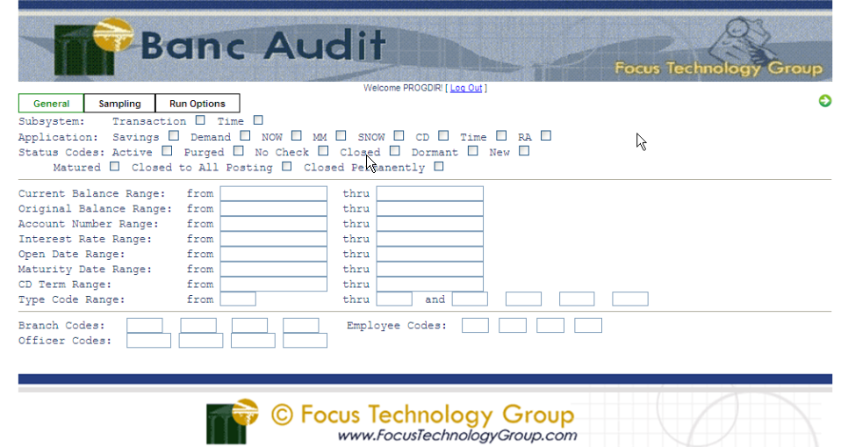Click the Banc Audit building logo icon

point(94,47)
